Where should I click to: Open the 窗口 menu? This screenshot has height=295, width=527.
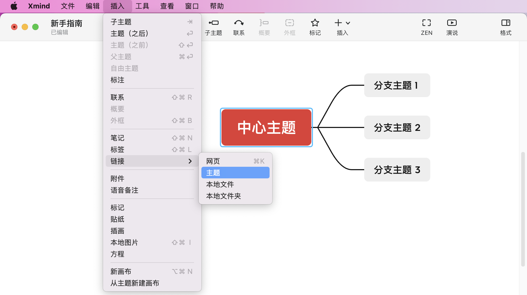(192, 6)
